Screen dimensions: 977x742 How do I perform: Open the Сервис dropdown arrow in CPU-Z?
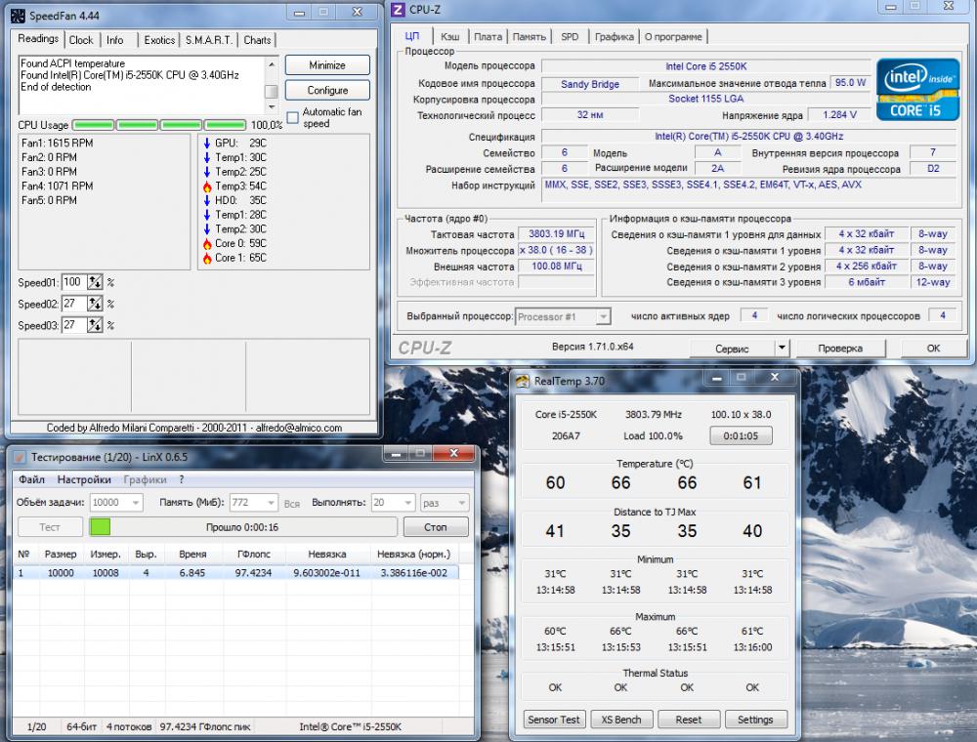click(x=782, y=348)
